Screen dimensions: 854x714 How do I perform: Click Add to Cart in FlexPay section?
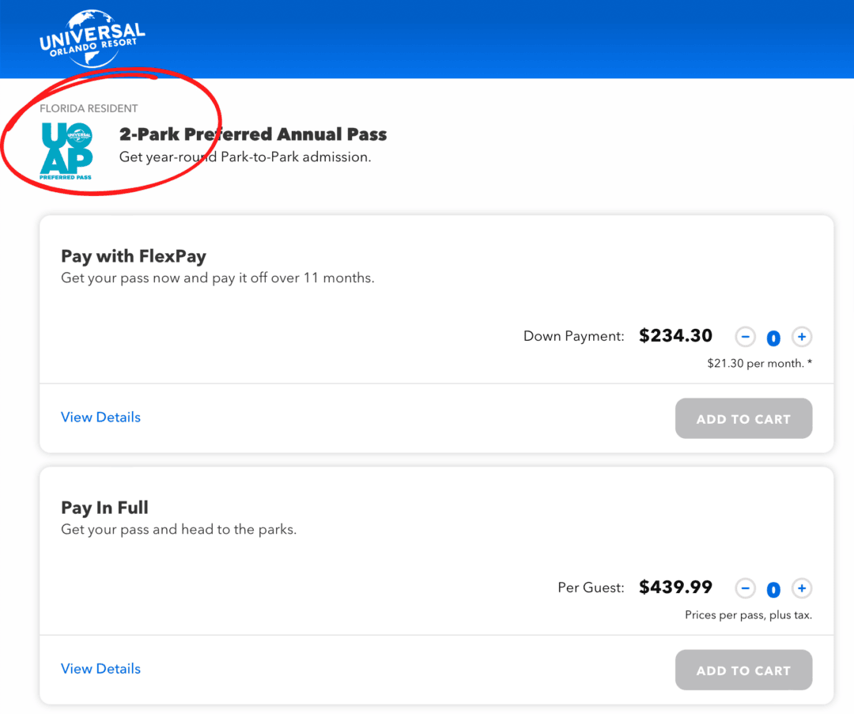743,418
